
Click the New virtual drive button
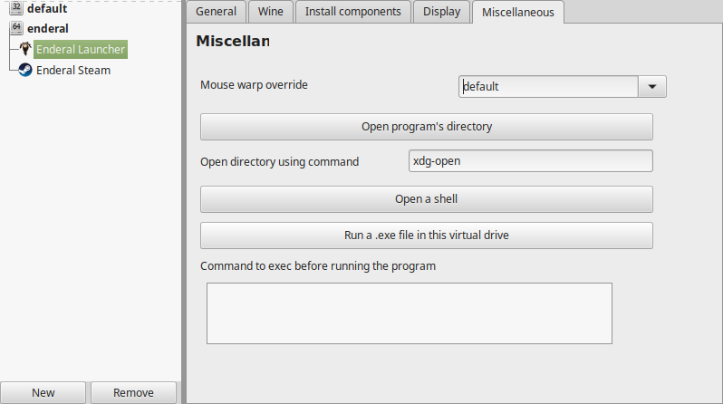43,392
